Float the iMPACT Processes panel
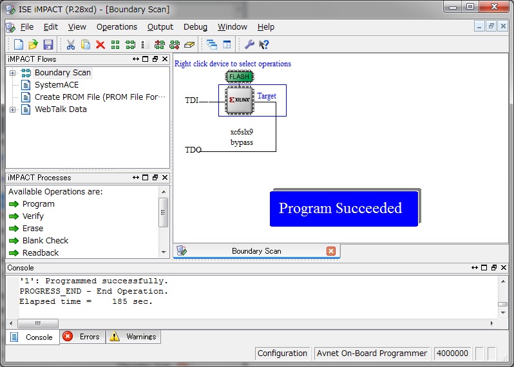The height and width of the screenshot is (367, 514). [155, 177]
